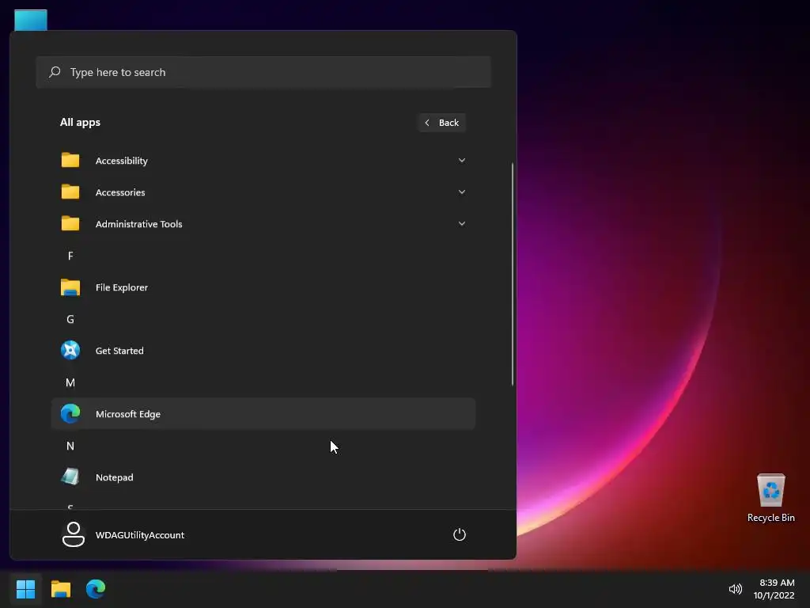Expand the Accessibility folder chevron
This screenshot has height=608, width=810.
pyautogui.click(x=462, y=160)
